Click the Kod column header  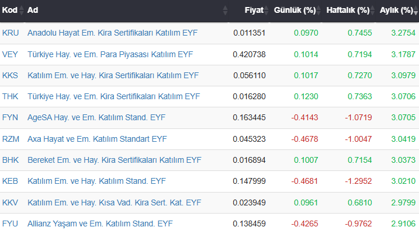[9, 10]
